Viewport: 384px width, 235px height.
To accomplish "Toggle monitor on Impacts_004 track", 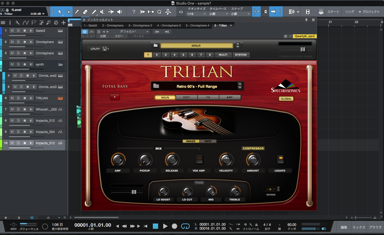I will click(x=31, y=132).
